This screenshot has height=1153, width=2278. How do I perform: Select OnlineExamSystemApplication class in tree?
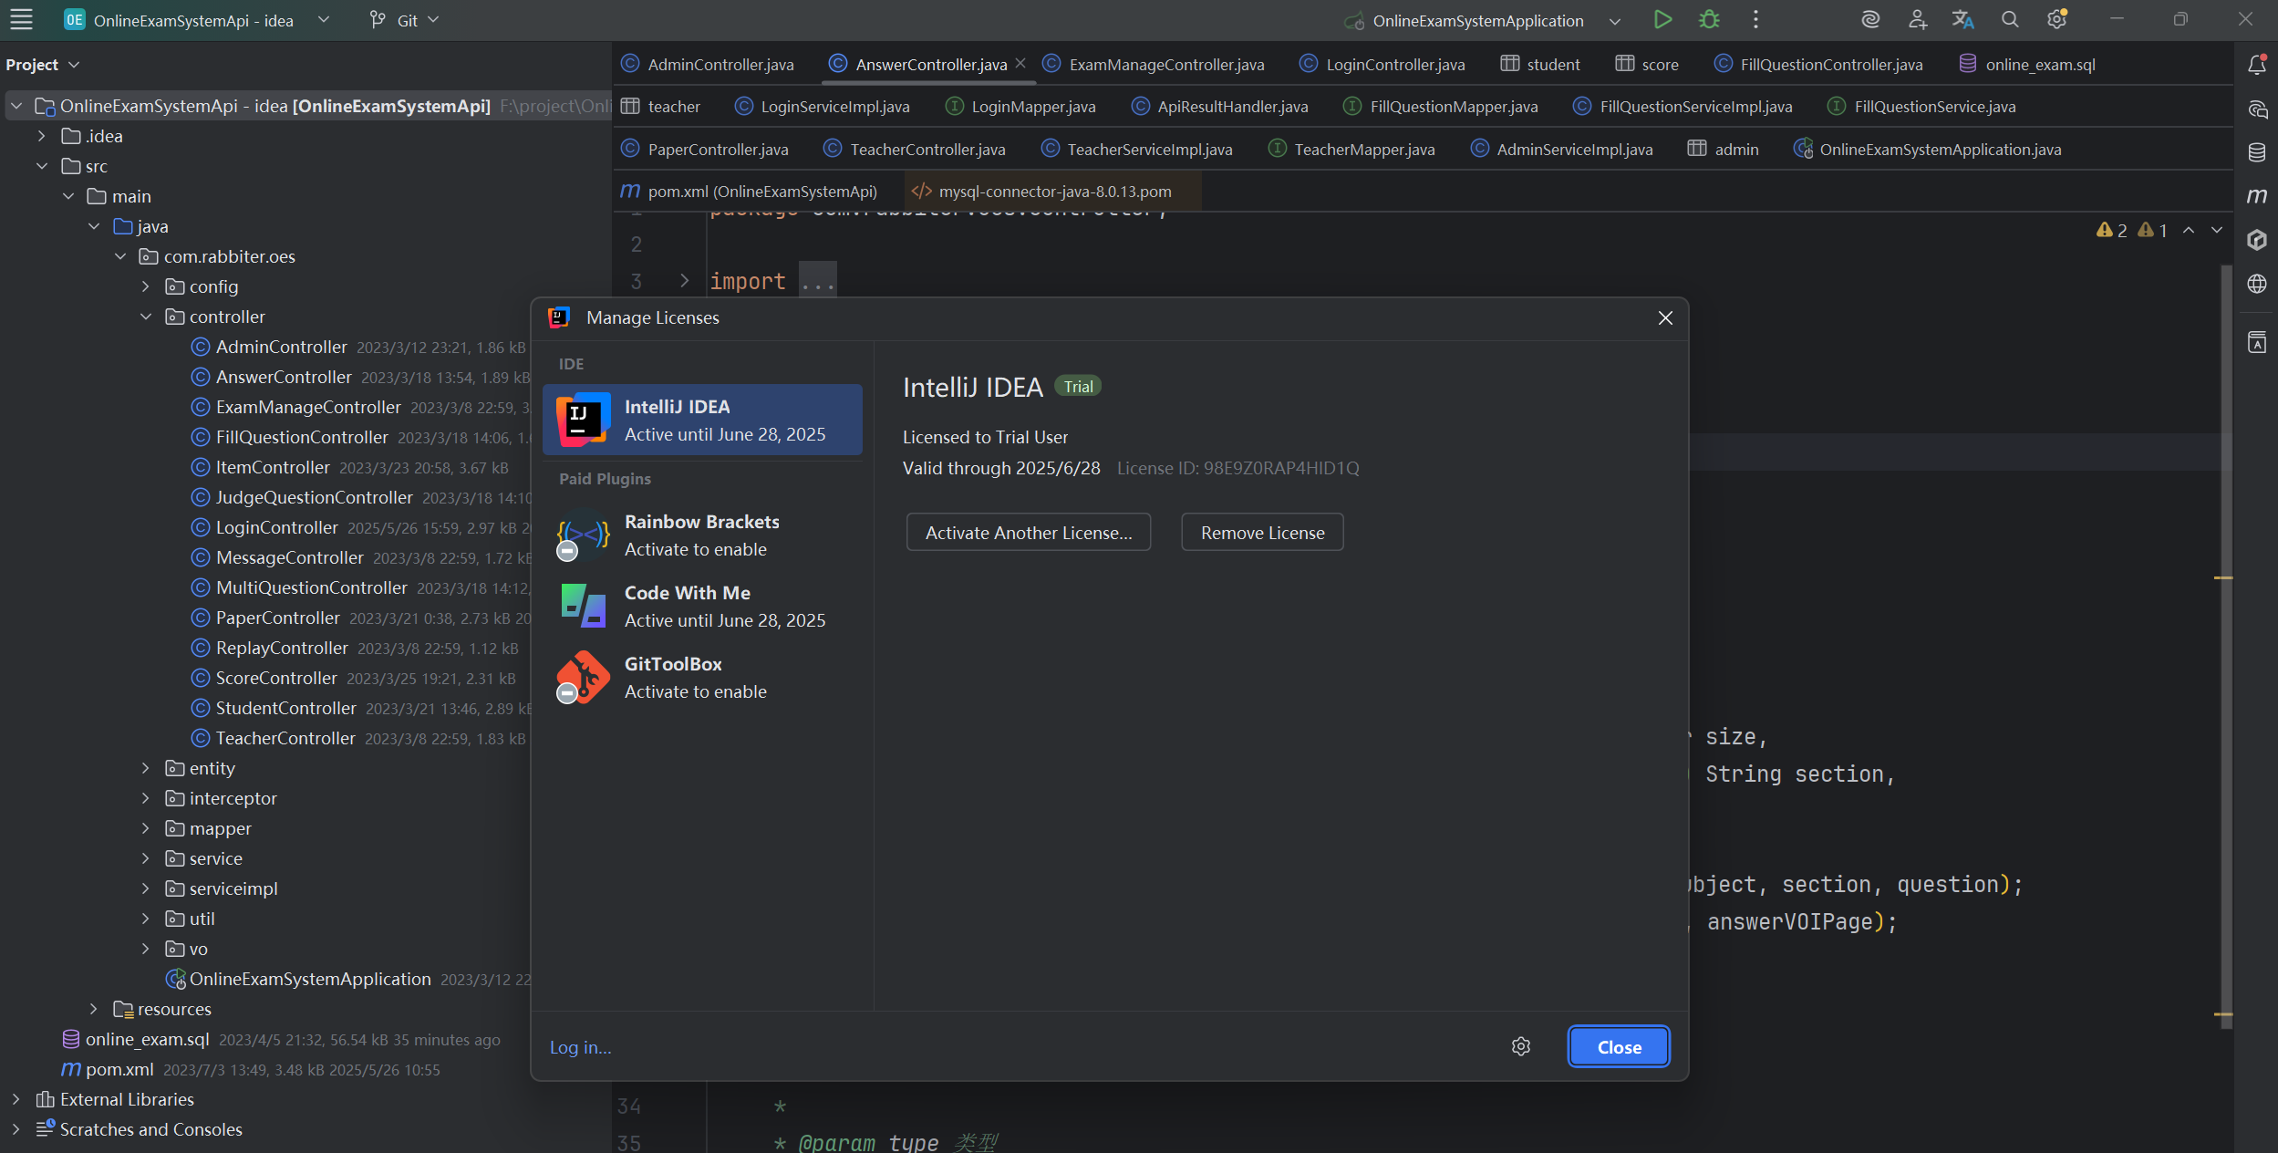point(310,979)
